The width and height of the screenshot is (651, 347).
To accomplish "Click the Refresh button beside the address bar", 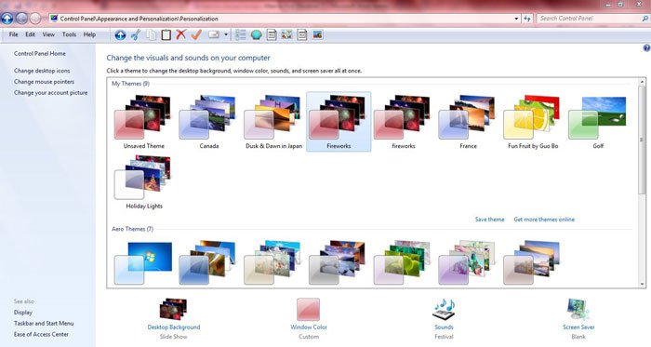I will pos(527,19).
